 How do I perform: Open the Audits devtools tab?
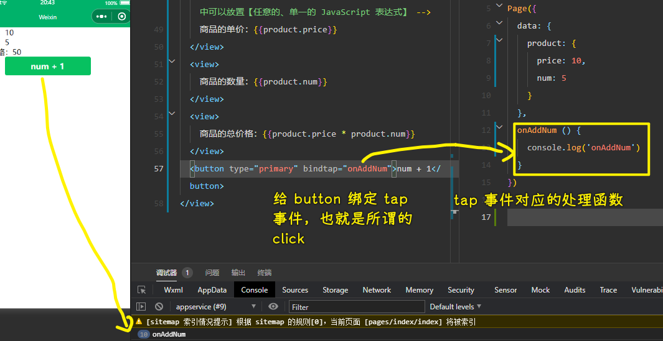click(575, 290)
